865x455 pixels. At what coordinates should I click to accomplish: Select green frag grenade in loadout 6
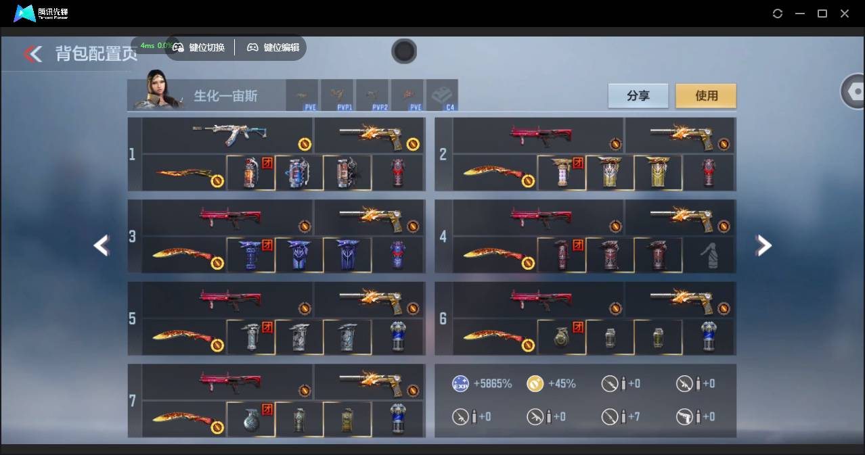562,337
